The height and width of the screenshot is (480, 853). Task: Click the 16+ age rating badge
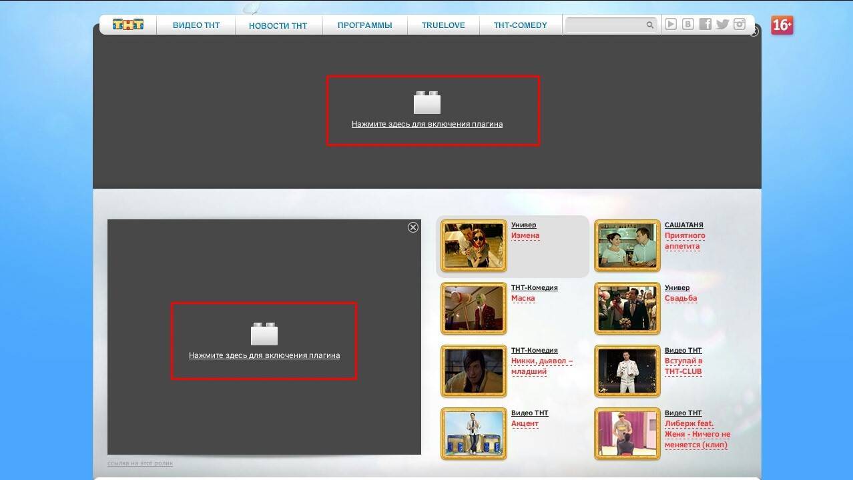782,25
